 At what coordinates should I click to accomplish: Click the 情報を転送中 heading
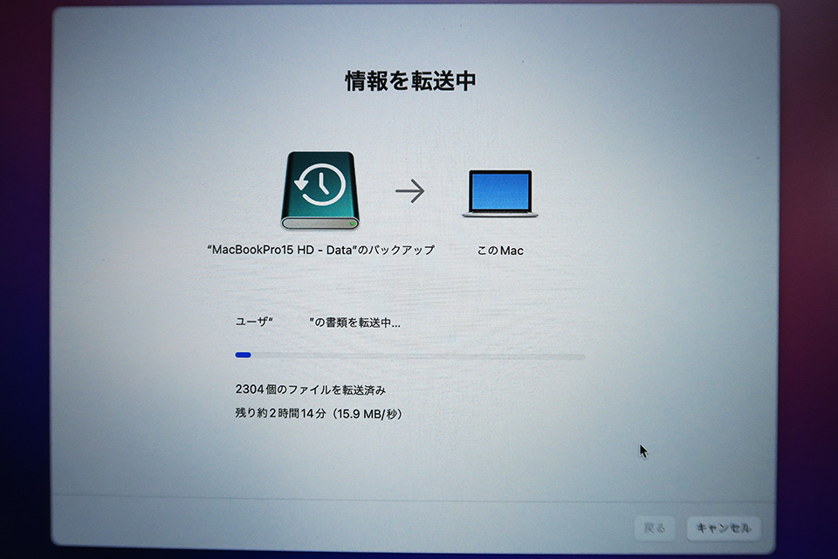tap(410, 80)
